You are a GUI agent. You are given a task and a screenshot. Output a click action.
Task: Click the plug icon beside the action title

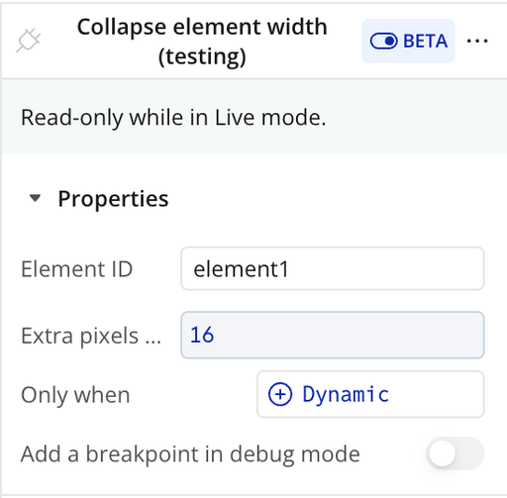pos(29,41)
